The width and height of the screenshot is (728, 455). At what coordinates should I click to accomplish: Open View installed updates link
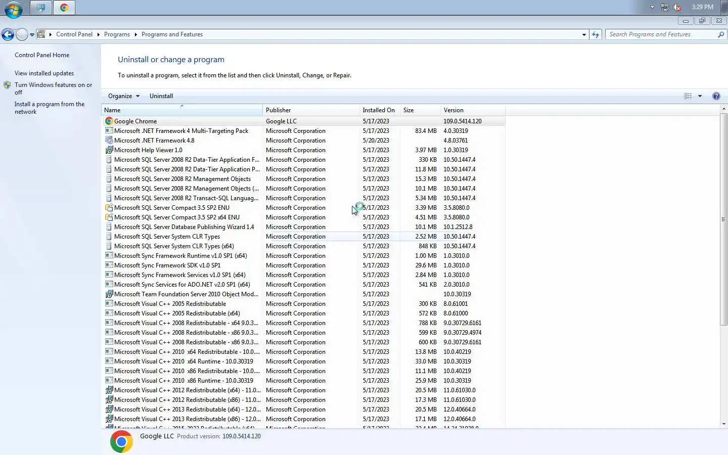click(44, 73)
